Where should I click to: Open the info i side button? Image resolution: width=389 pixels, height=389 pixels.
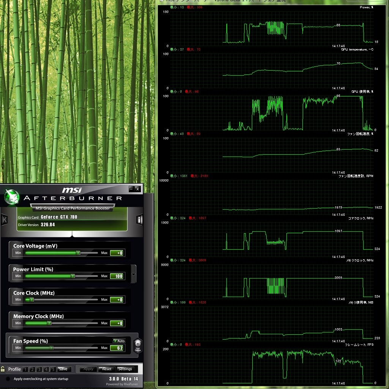[x=140, y=220]
